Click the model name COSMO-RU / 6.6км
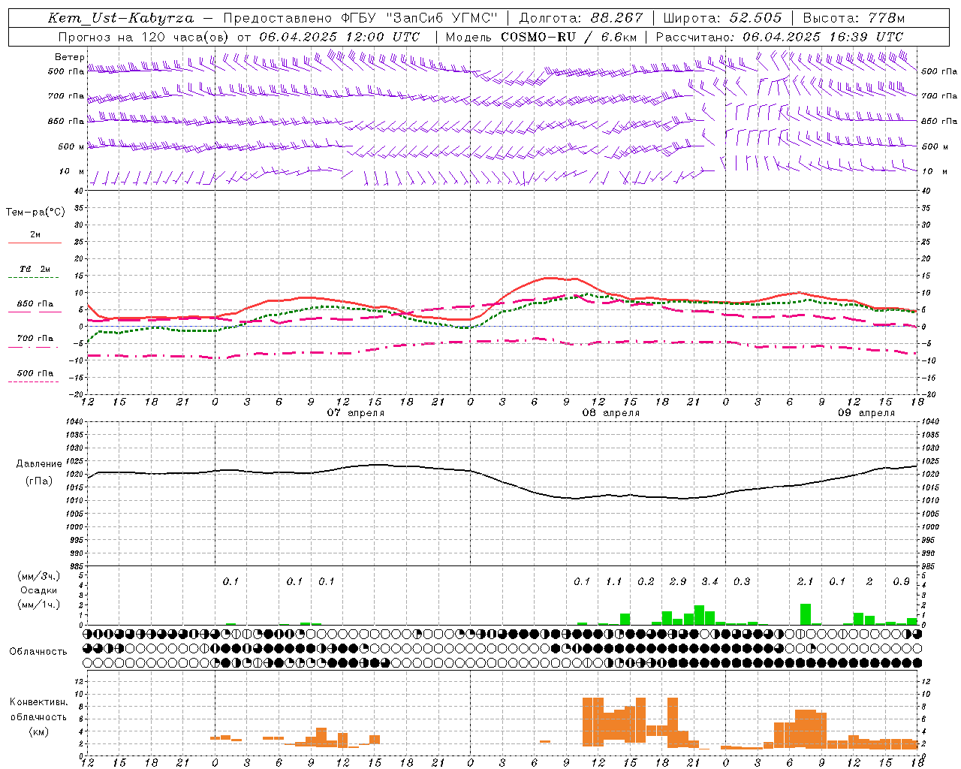961x769 pixels. tap(569, 37)
